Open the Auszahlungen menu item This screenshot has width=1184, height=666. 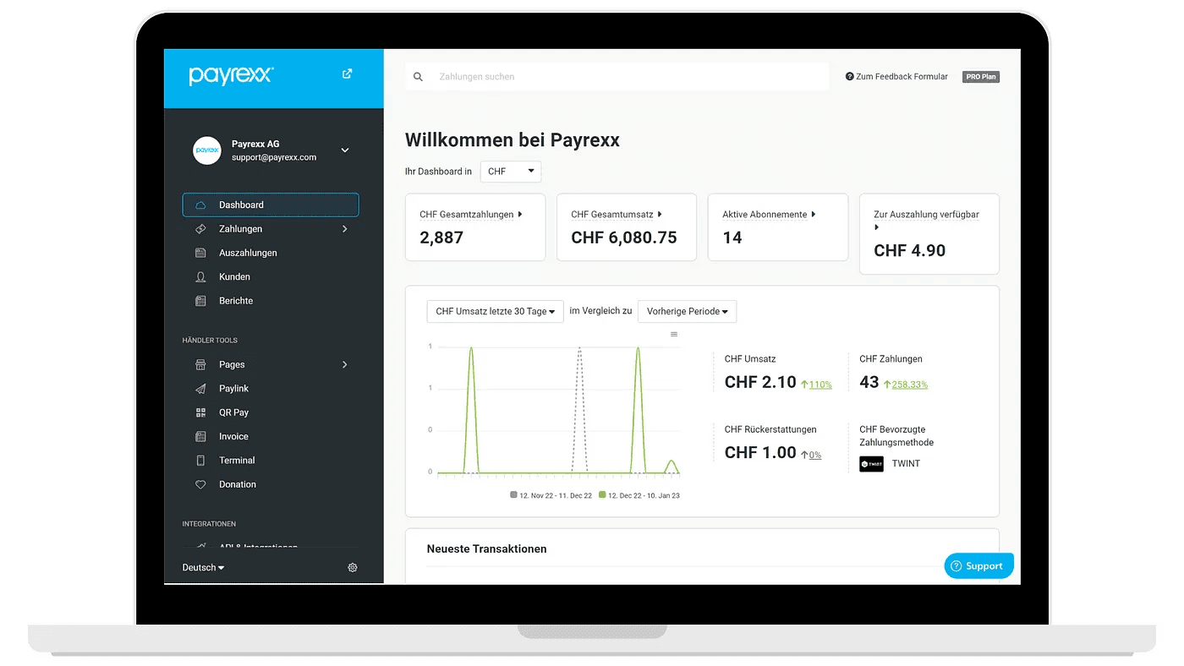(271, 253)
